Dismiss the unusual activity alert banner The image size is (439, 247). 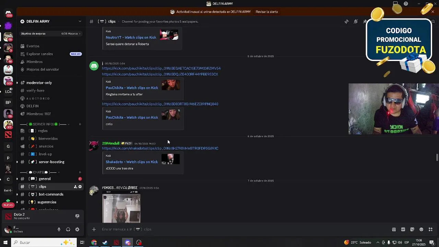433,12
